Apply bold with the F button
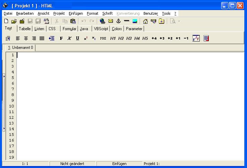This screenshot has height=168, width=247. (x=61, y=38)
